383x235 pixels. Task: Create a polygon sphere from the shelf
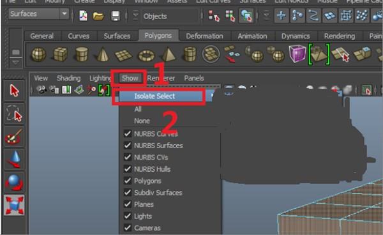(x=38, y=54)
